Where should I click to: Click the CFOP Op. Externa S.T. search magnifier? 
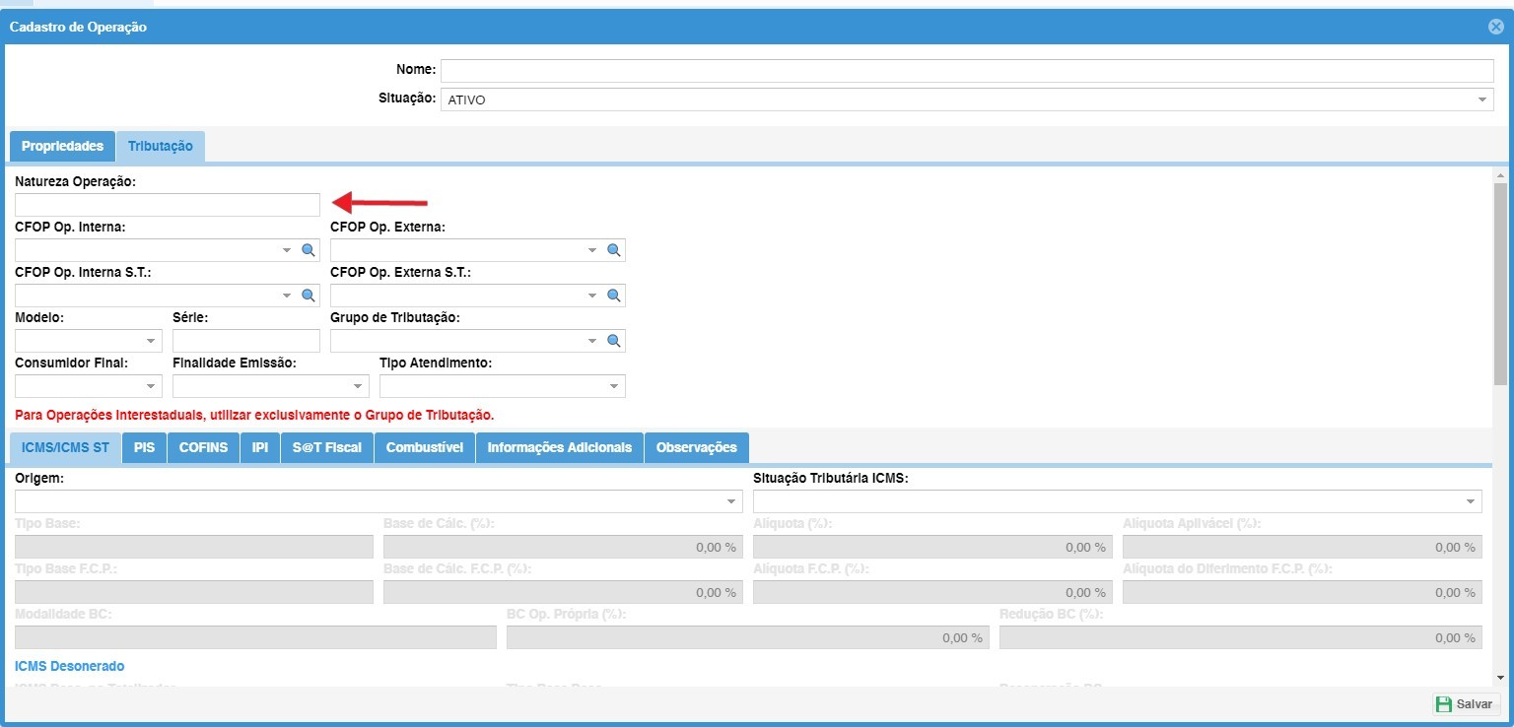pyautogui.click(x=613, y=296)
